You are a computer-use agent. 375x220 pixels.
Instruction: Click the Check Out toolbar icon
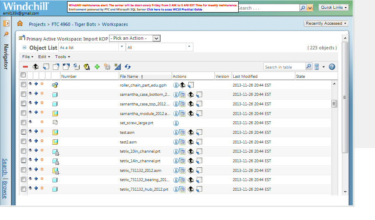pyautogui.click(x=56, y=67)
